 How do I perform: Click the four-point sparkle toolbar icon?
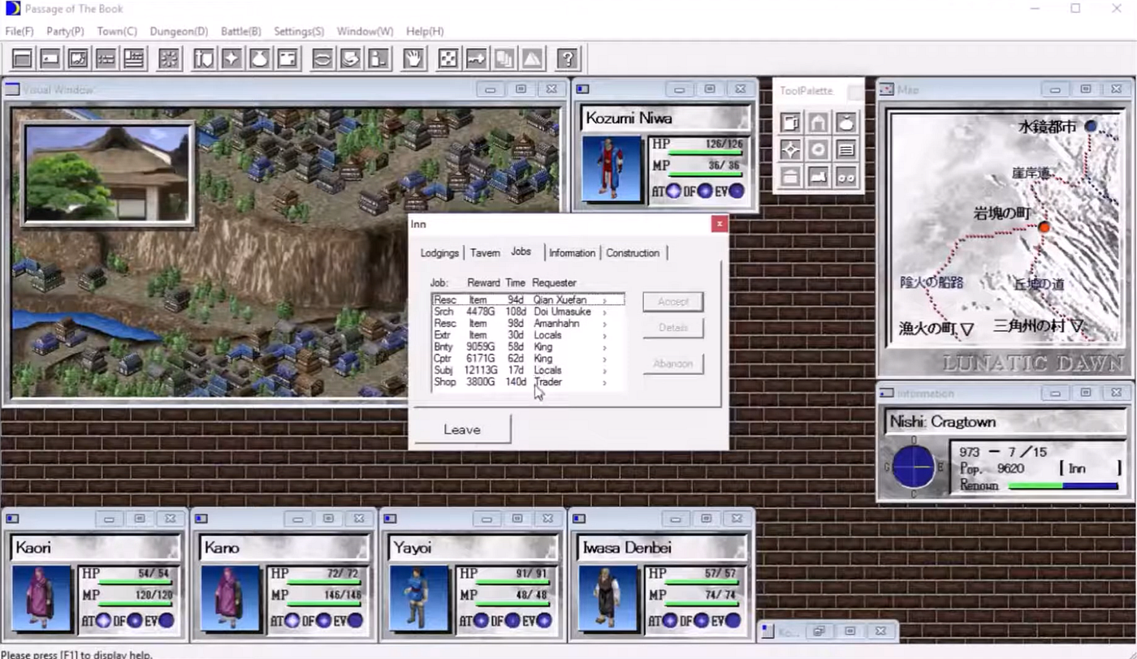(231, 58)
